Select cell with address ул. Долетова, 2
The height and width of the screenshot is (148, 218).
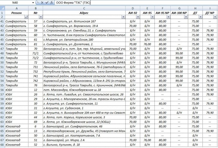(x=84, y=44)
